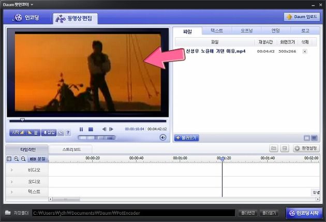326x222 pixels.
Task: Click the 저장폴더 folder icon
Action: pyautogui.click(x=8, y=213)
